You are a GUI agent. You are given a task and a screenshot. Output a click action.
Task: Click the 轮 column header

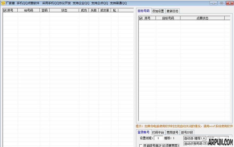point(114,10)
